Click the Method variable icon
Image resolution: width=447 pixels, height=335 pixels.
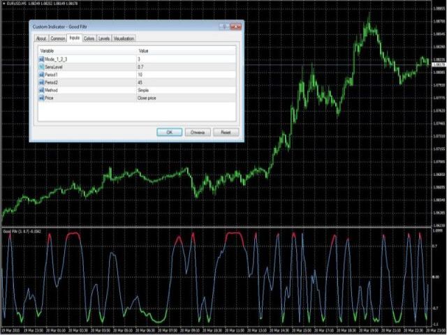coord(41,90)
